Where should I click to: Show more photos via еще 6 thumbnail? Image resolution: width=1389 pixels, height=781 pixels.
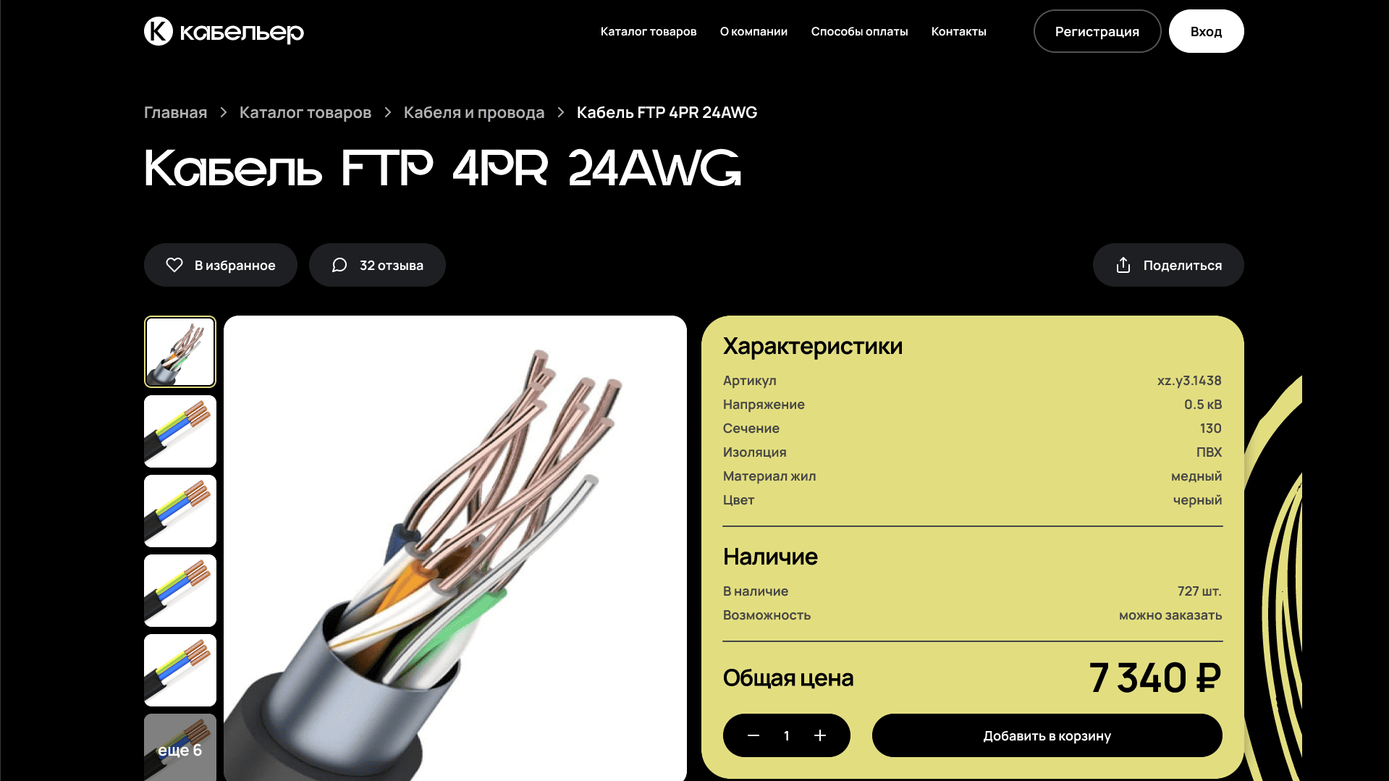[x=180, y=747]
